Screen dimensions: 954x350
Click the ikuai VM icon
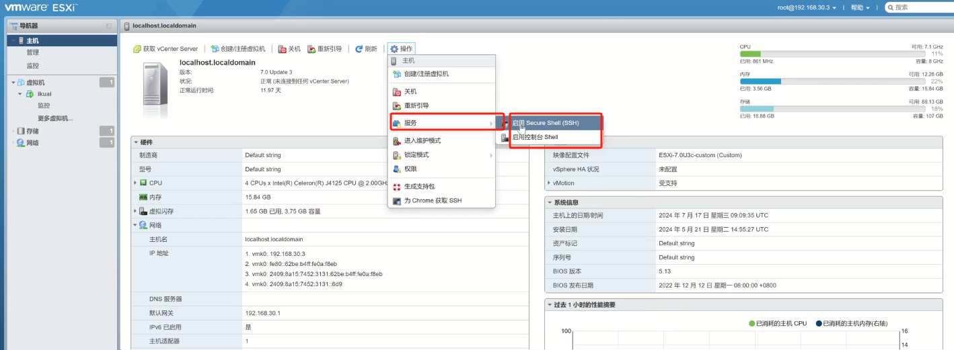(30, 93)
